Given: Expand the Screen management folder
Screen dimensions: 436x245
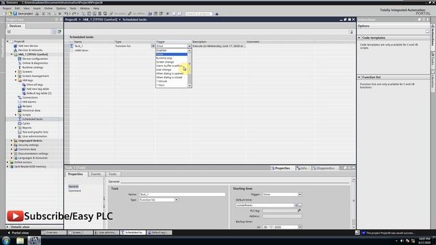Looking at the screenshot, I should pos(16,76).
